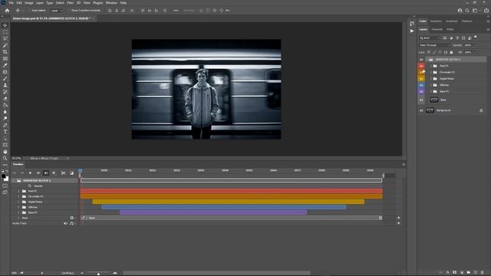Click the lock all layer icon
This screenshot has height=276, width=491.
point(451,52)
